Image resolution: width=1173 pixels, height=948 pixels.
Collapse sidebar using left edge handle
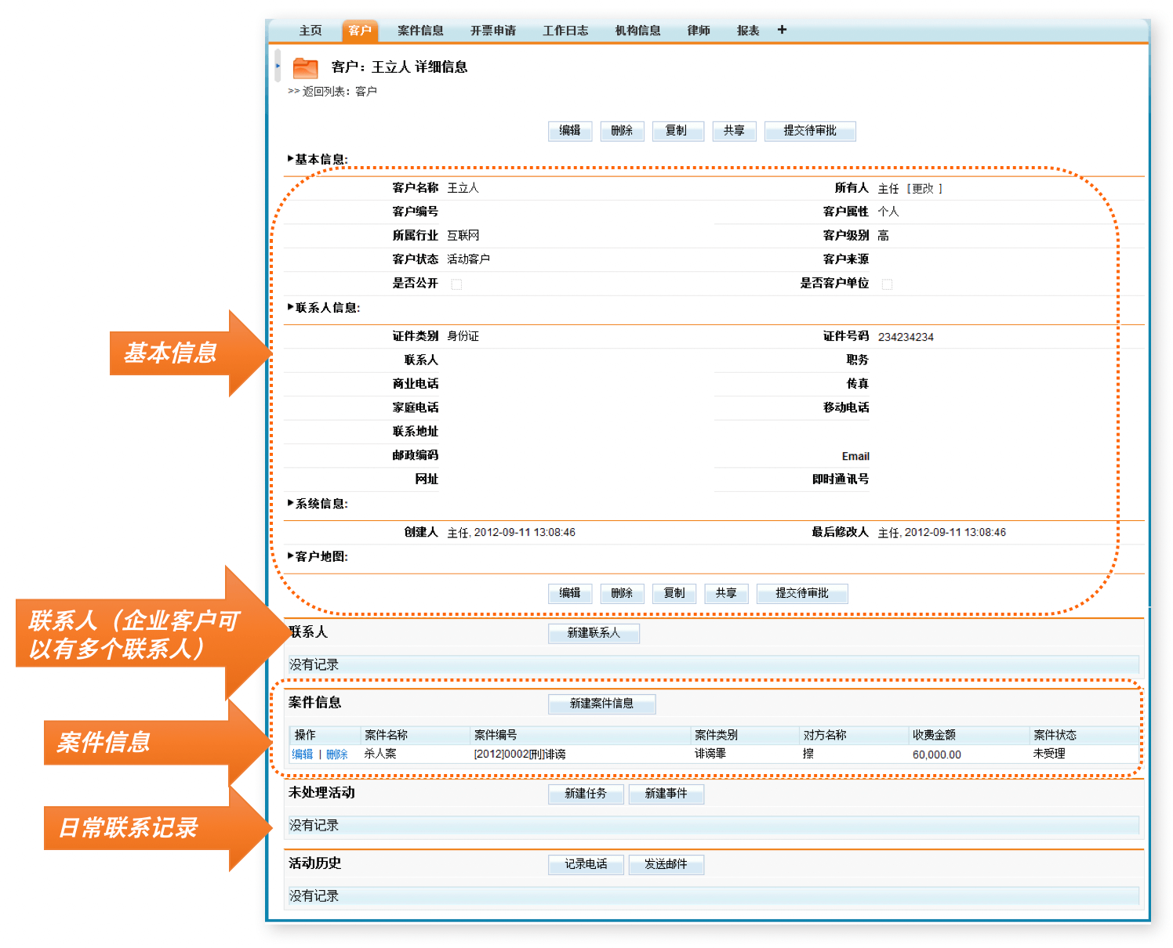click(x=278, y=66)
